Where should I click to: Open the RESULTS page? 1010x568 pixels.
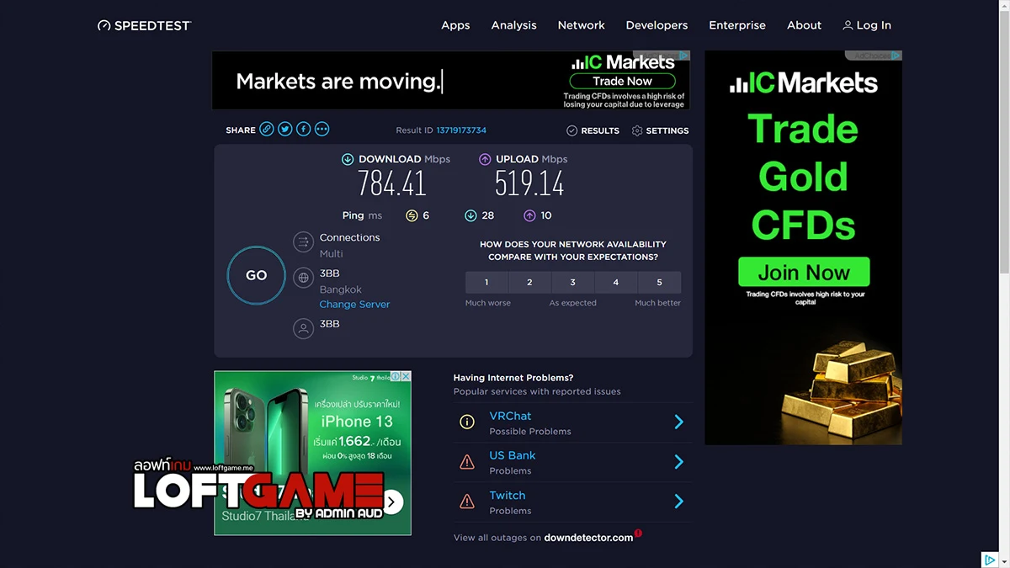point(600,130)
